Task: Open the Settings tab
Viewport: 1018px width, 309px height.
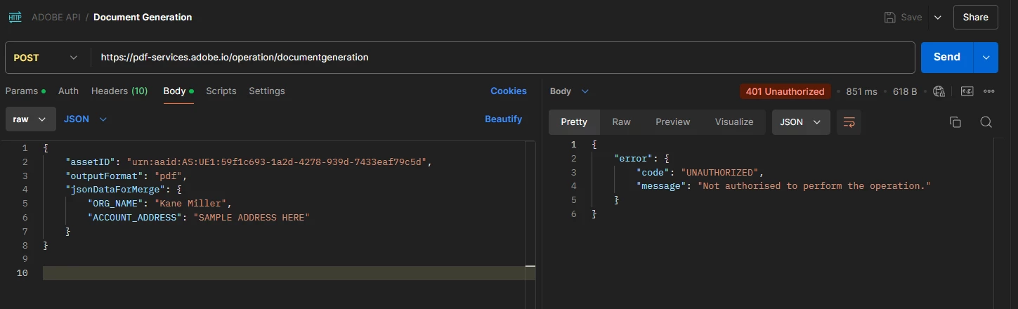Action: (267, 91)
